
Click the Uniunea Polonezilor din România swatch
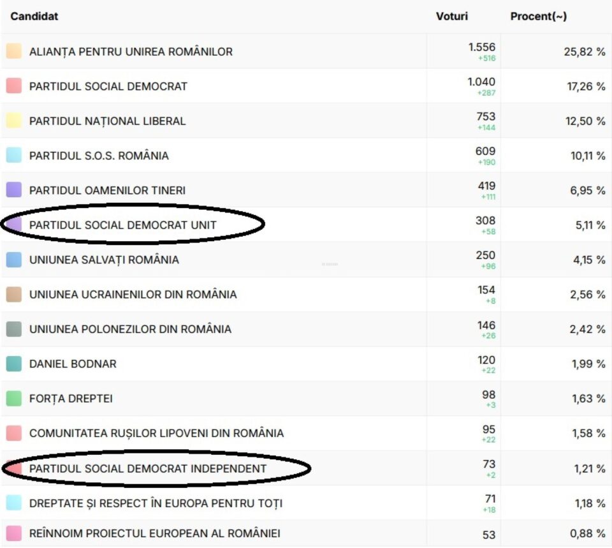13,329
